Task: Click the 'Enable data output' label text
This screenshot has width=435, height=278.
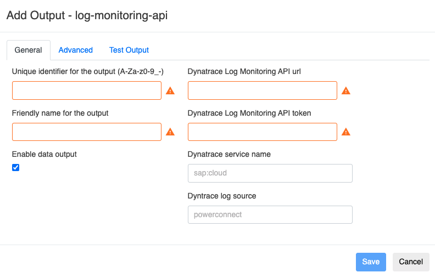Action: (44, 154)
